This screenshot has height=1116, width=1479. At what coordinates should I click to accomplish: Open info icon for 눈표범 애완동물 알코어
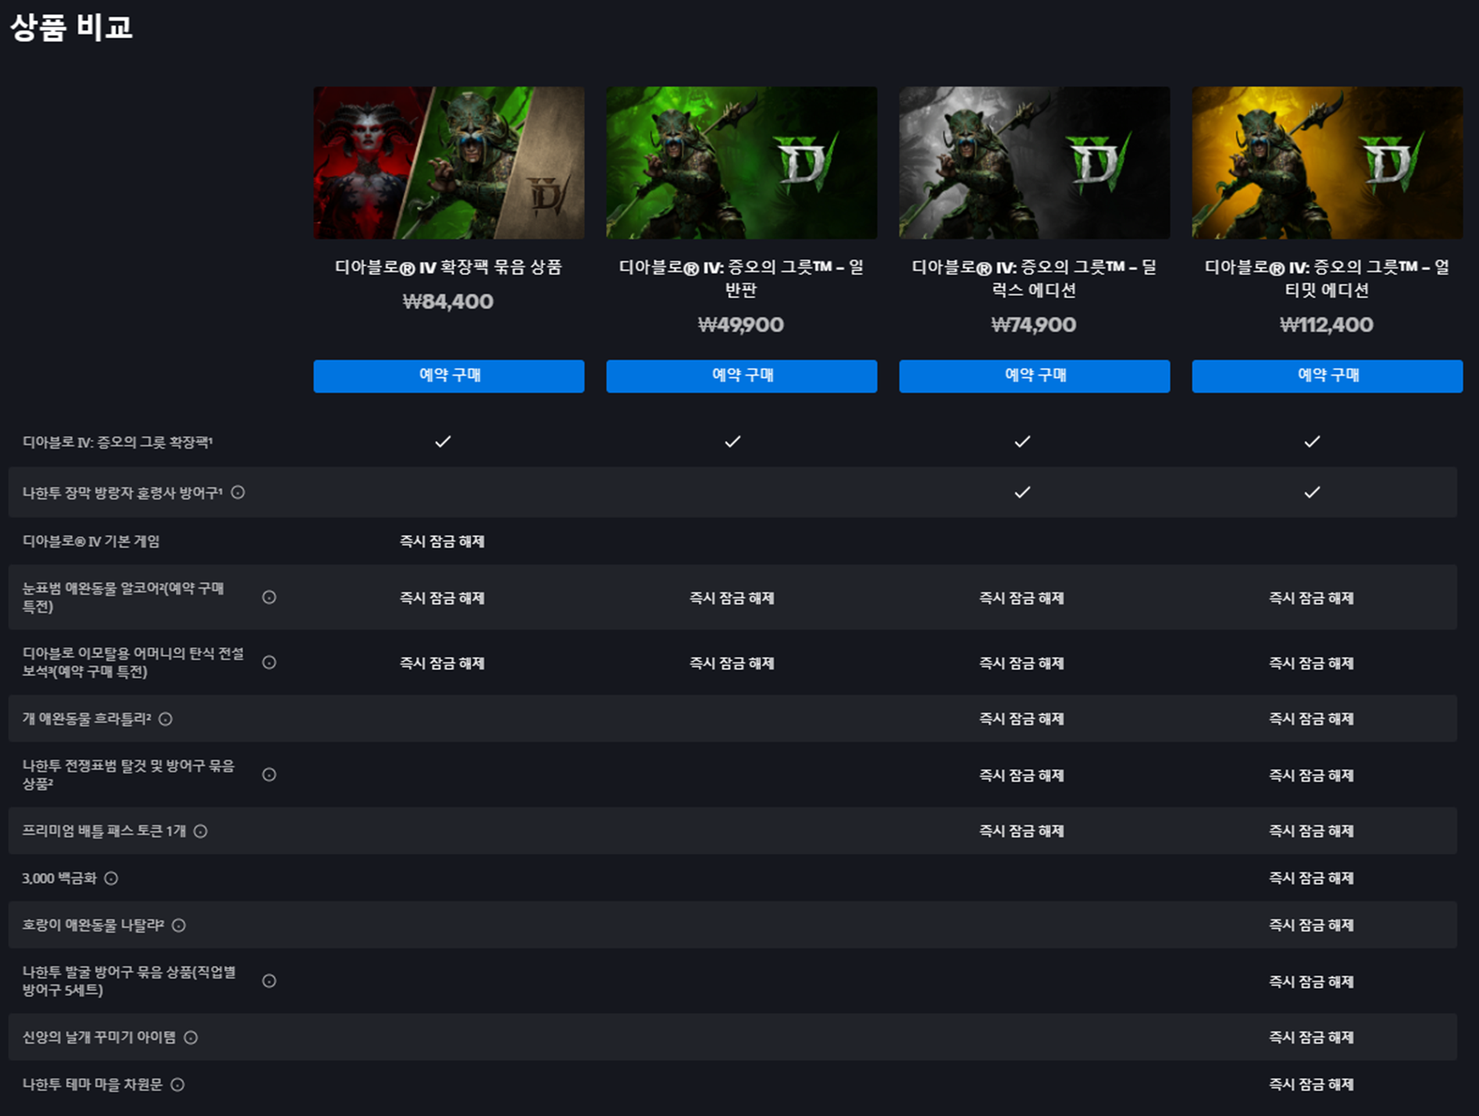tap(269, 597)
